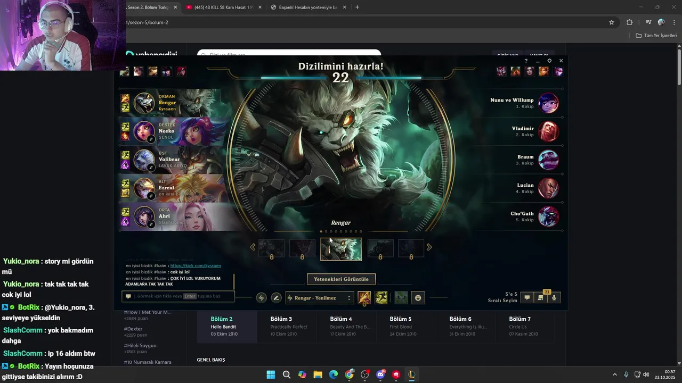Image resolution: width=682 pixels, height=383 pixels.
Task: Click the Braum enemy portrait
Action: pos(548,160)
